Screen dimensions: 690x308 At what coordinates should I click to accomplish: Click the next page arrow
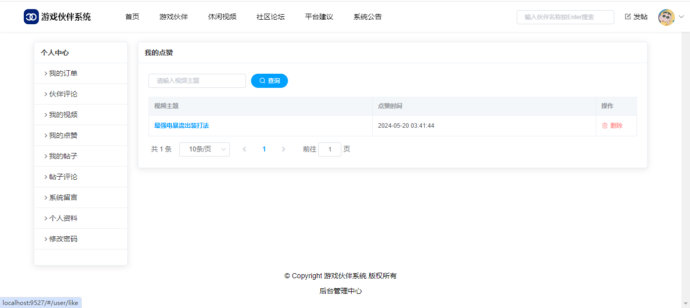click(x=283, y=149)
